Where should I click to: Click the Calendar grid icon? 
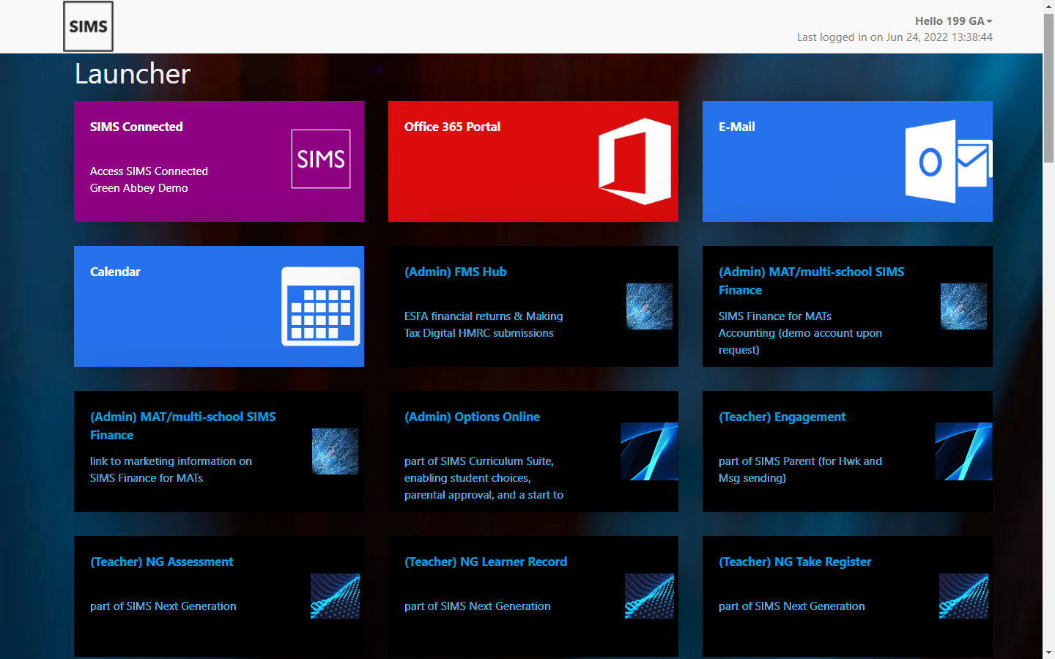(321, 306)
